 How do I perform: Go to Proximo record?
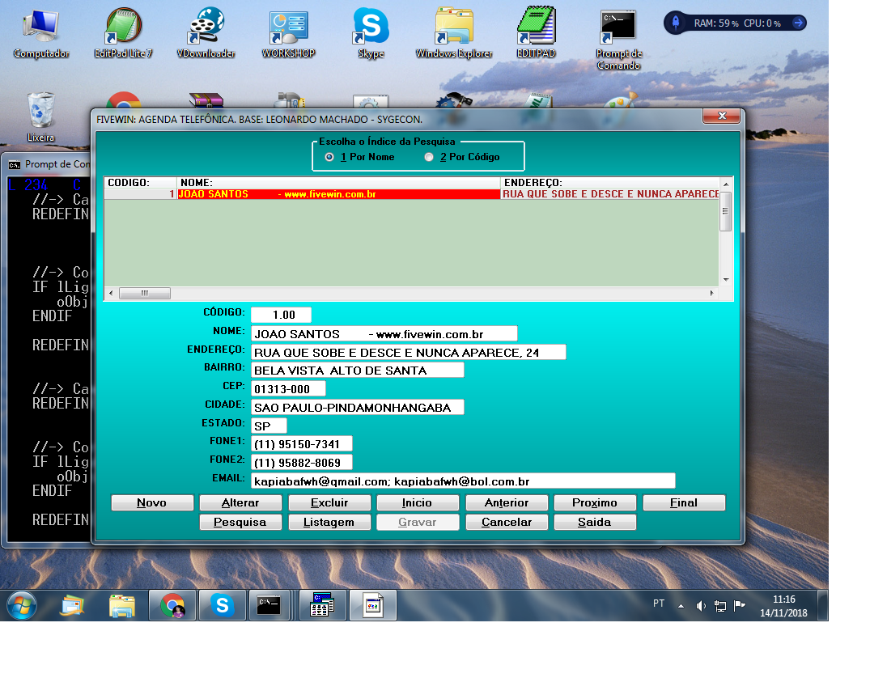tap(595, 502)
